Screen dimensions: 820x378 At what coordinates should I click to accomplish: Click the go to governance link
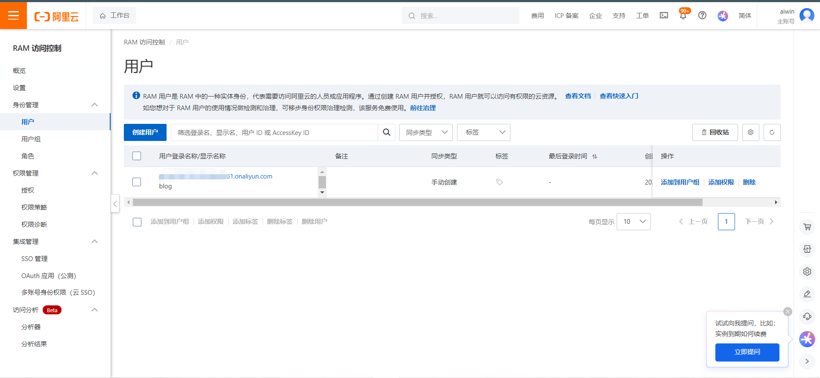[423, 108]
